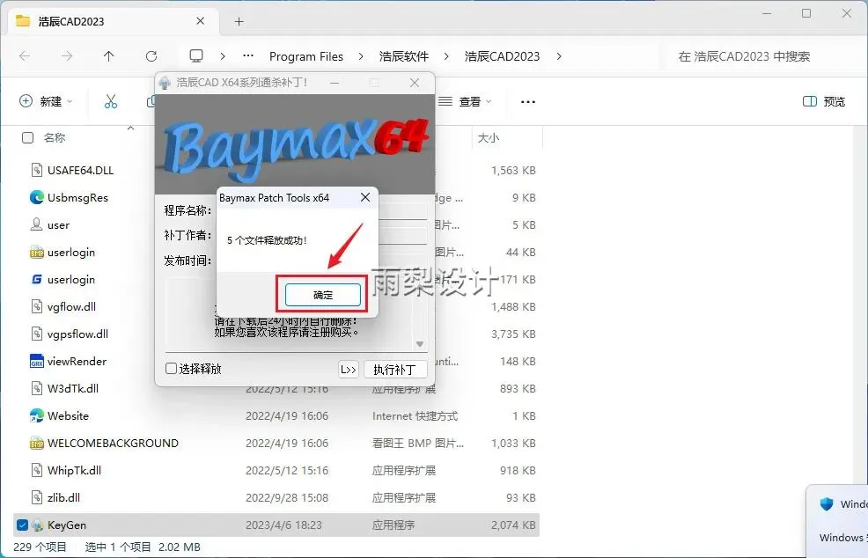Viewport: 868px width, 558px height.
Task: Click 2023/4/6 18:23 date of KeyGen
Action: pyautogui.click(x=283, y=525)
